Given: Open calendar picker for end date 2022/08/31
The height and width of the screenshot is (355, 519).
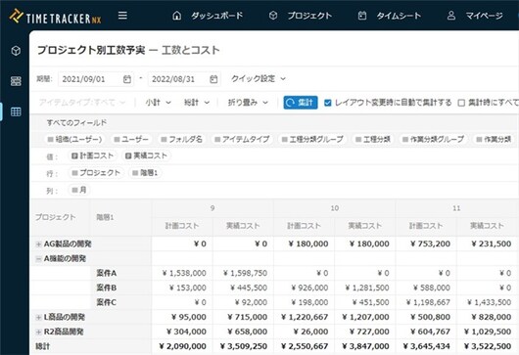Looking at the screenshot, I should click(213, 79).
